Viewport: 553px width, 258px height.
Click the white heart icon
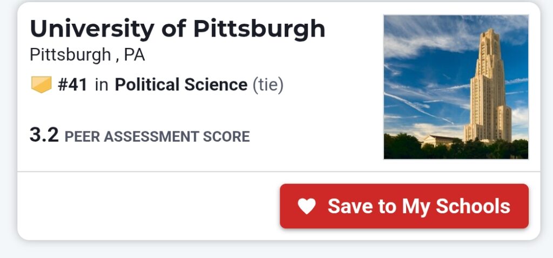307,206
